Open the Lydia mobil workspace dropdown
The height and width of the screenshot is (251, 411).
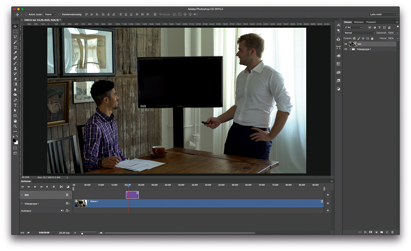click(384, 14)
